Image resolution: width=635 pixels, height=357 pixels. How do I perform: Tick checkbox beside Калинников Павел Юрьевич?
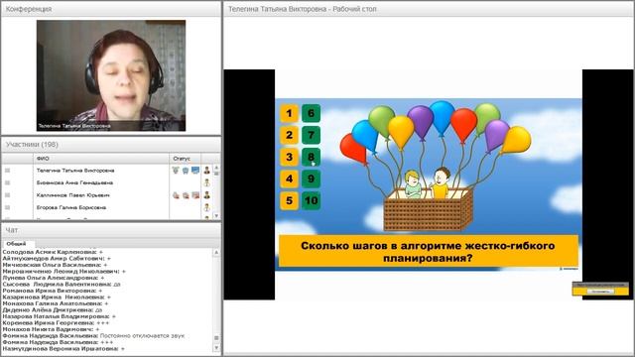tap(7, 195)
